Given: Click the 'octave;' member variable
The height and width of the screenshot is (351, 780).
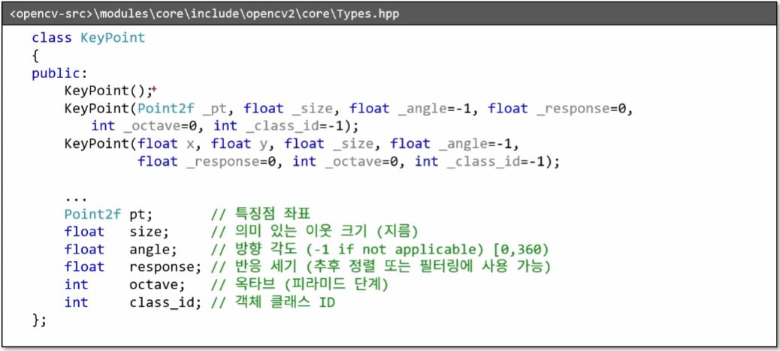Looking at the screenshot, I should point(157,285).
